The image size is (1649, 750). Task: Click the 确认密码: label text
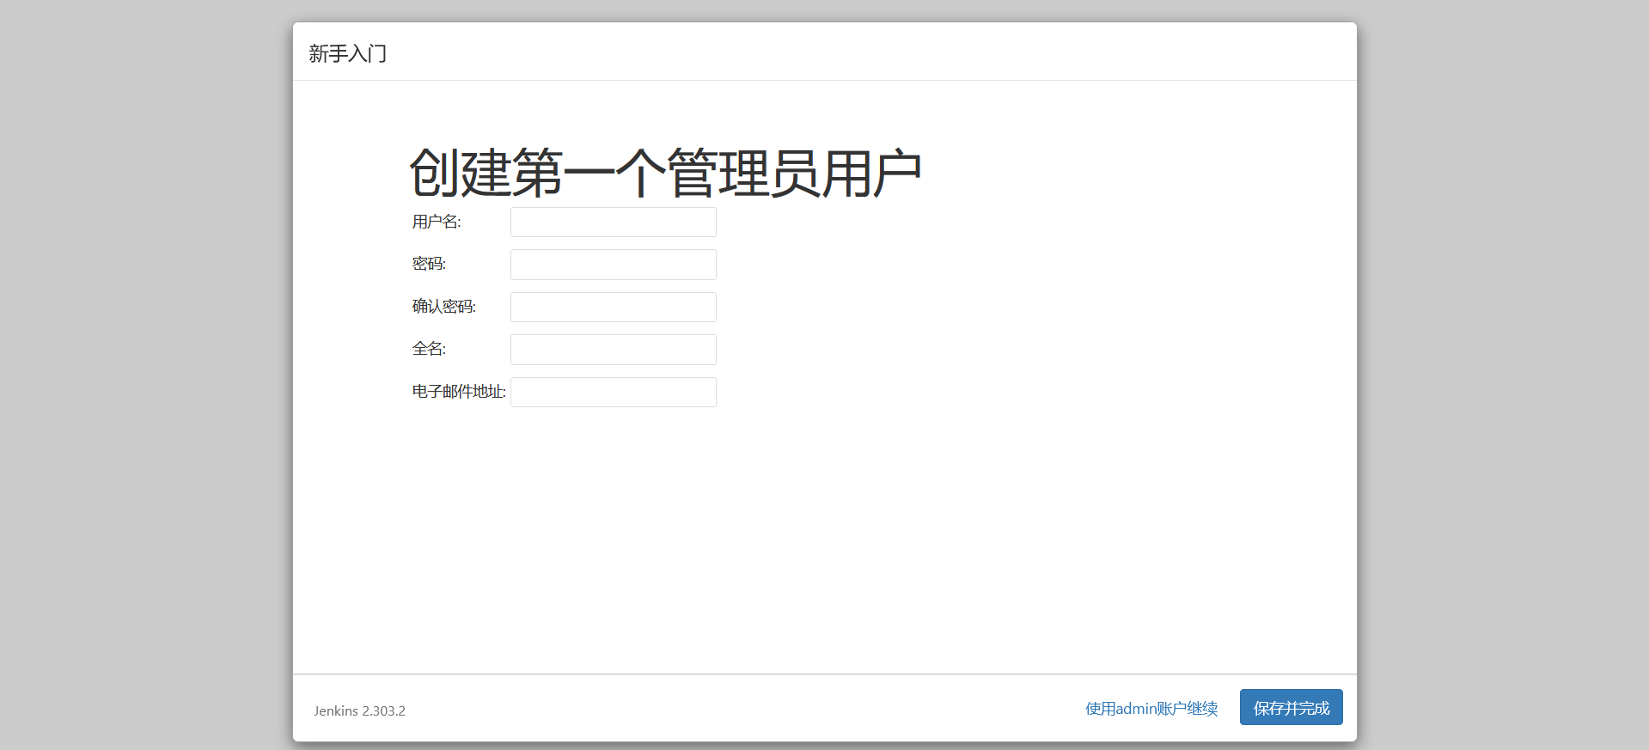pos(443,307)
